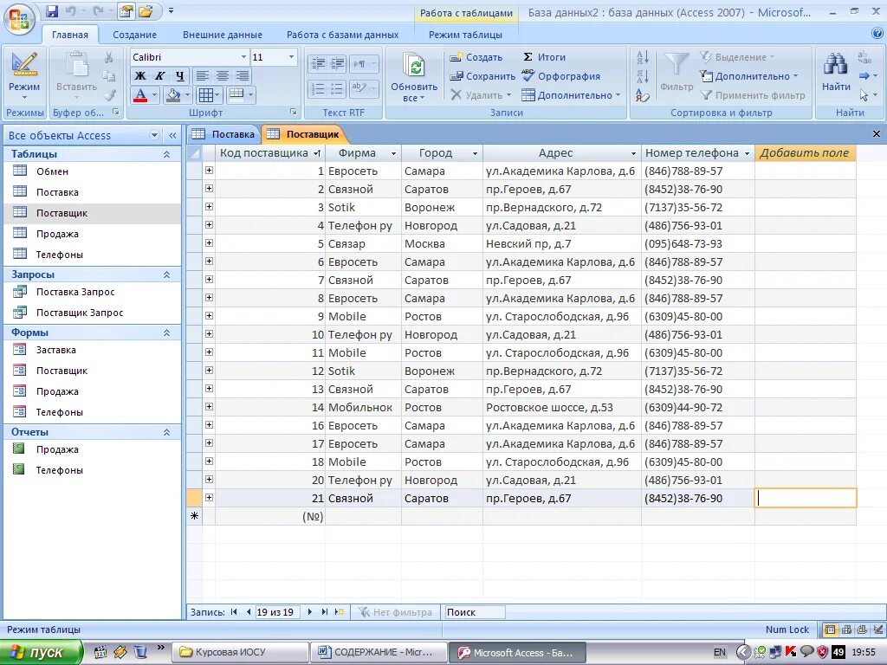Image resolution: width=887 pixels, height=665 pixels.
Task: Open Дополнительно filter options menu
Action: (748, 76)
